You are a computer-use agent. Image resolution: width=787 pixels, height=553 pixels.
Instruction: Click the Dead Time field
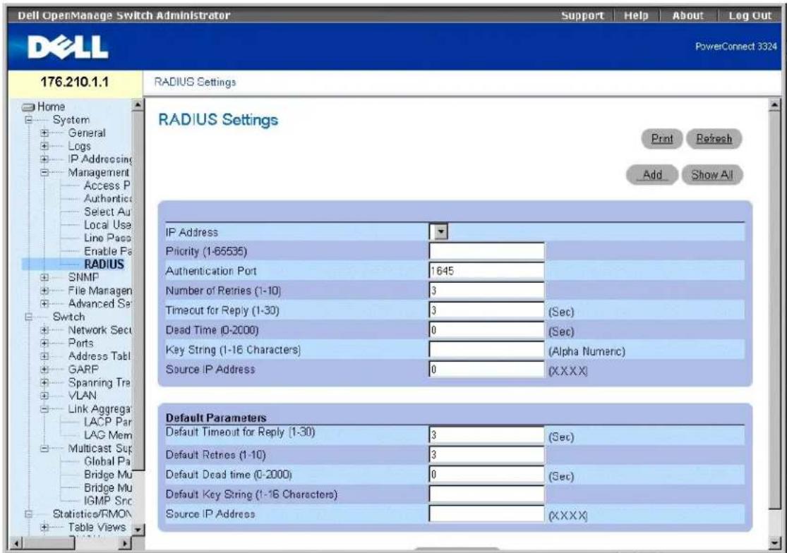click(x=486, y=330)
